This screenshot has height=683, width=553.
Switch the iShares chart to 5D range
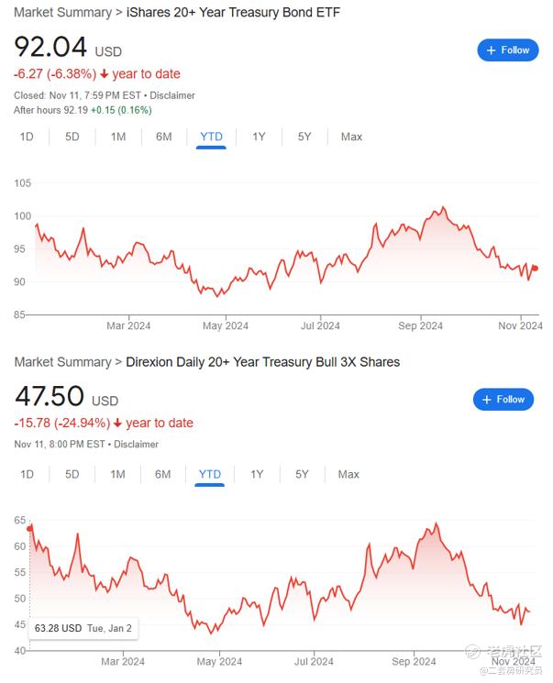(72, 137)
